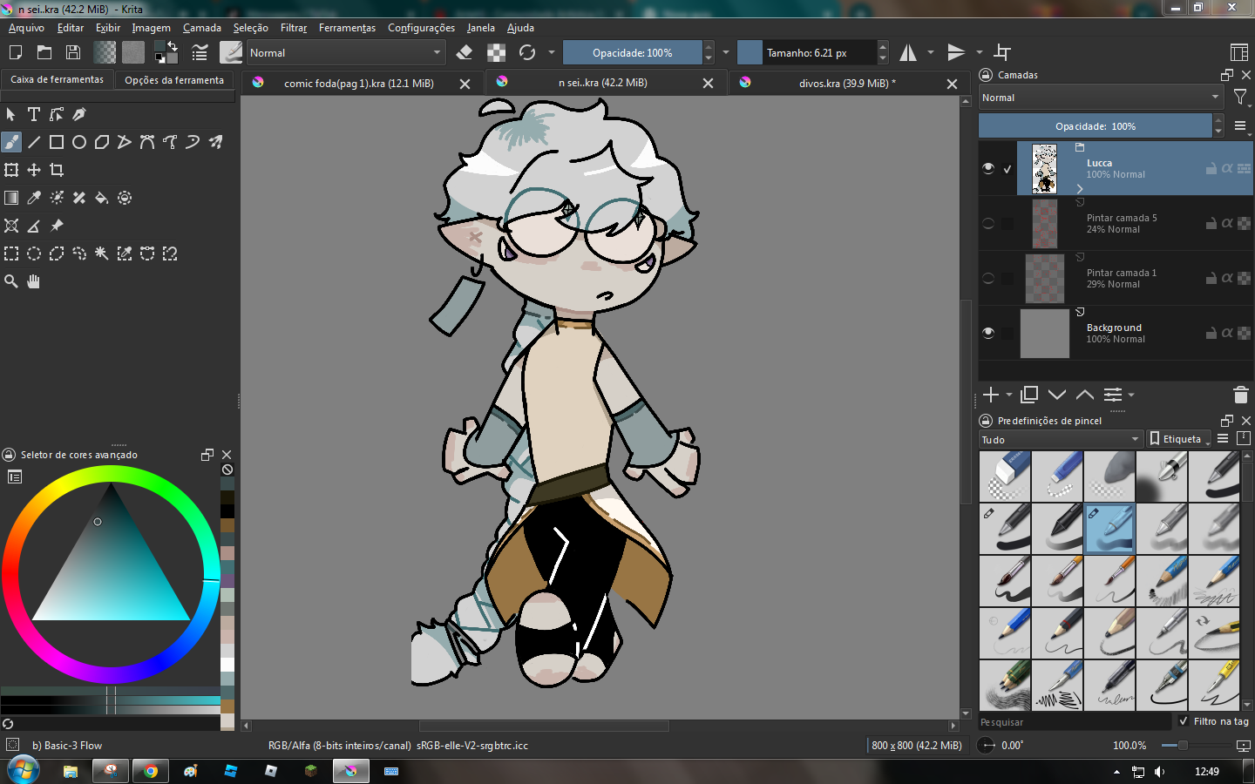Viewport: 1255px width, 784px height.
Task: Open the Etiqueta tag menu
Action: pyautogui.click(x=1179, y=439)
